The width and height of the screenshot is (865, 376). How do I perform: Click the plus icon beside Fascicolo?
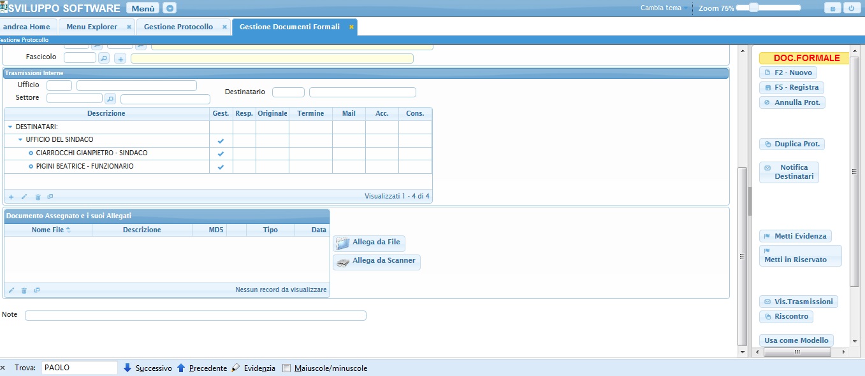coord(120,59)
